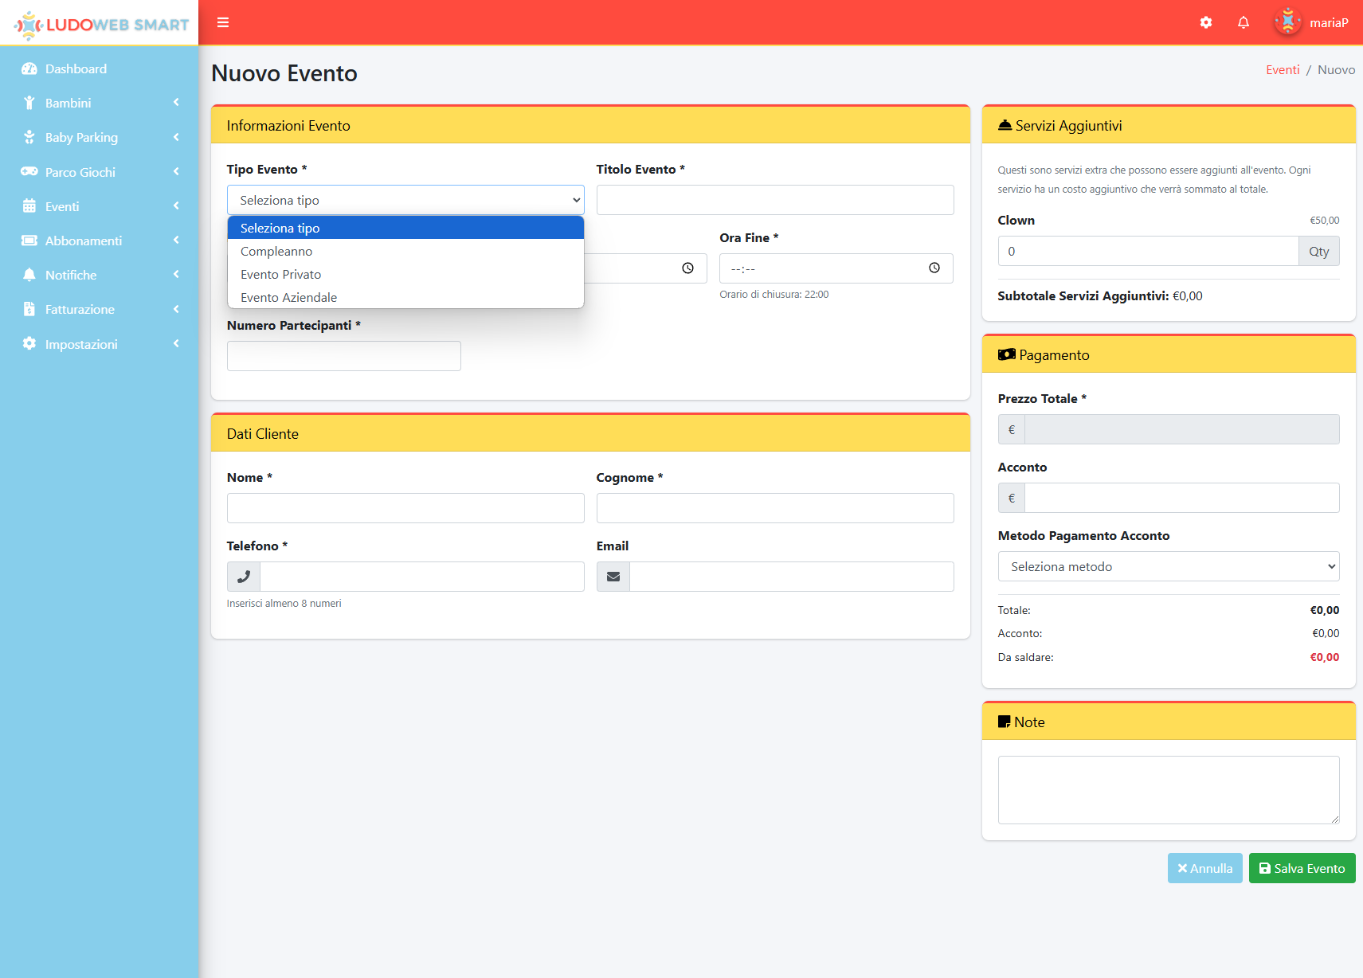Click the phone icon next to Telefono
The width and height of the screenshot is (1363, 978).
tap(242, 576)
